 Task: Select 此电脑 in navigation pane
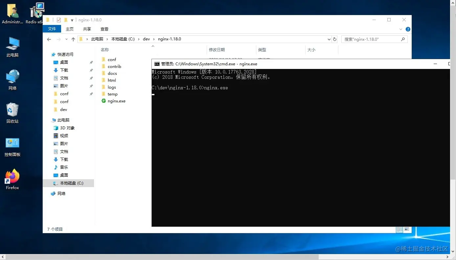pyautogui.click(x=63, y=120)
